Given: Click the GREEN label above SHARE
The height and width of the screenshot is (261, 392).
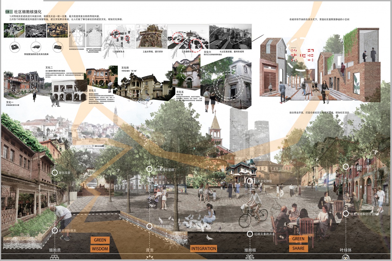Looking at the screenshot, I should coord(298,239).
